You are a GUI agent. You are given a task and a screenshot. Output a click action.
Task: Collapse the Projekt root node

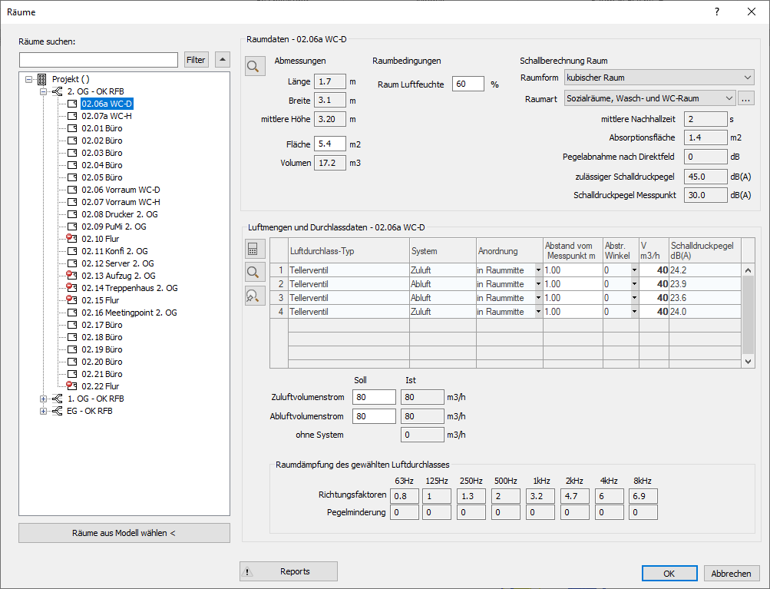(x=28, y=79)
